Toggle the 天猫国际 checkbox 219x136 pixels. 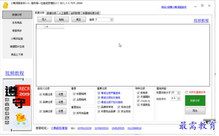tap(138, 97)
